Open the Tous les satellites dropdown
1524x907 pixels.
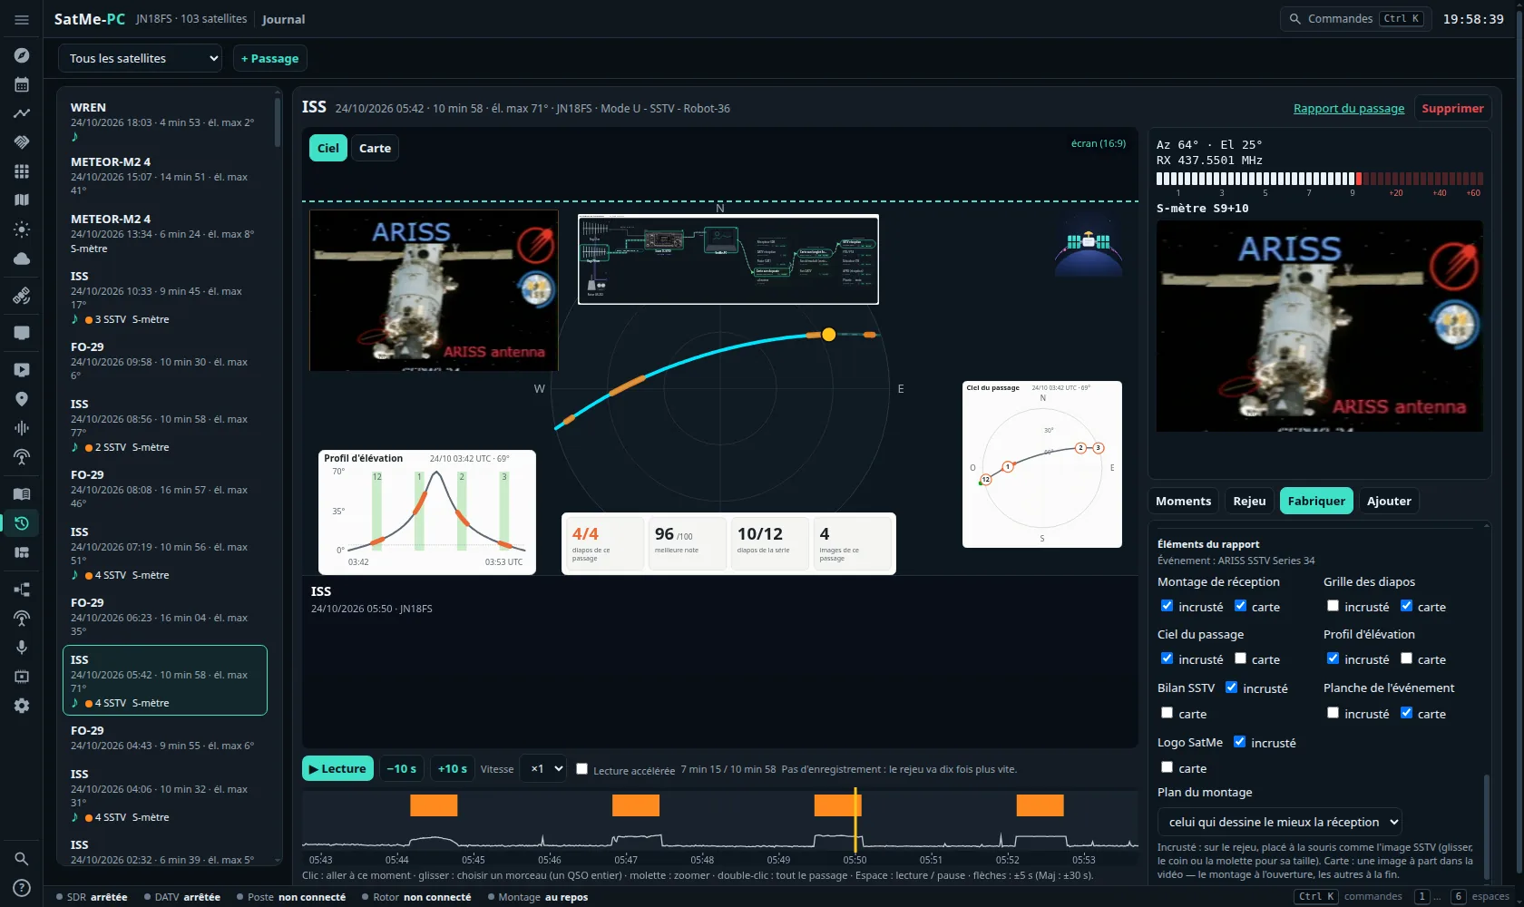tap(141, 58)
